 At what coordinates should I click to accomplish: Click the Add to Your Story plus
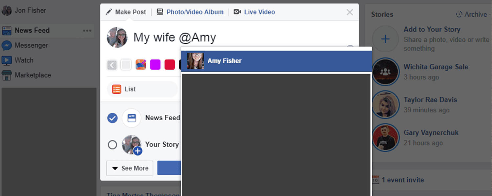385,39
